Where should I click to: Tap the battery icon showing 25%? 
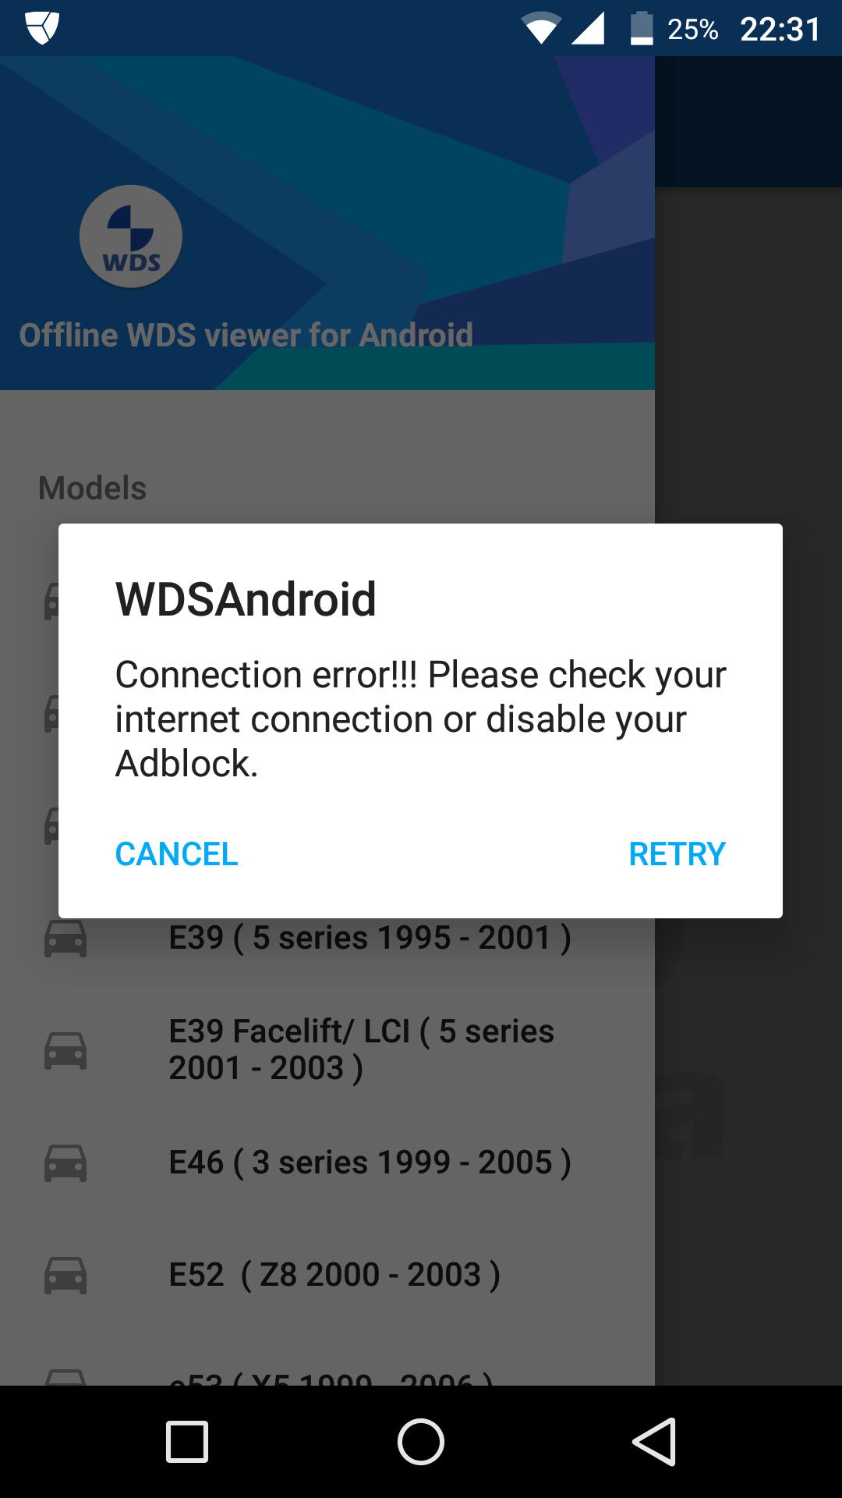642,28
